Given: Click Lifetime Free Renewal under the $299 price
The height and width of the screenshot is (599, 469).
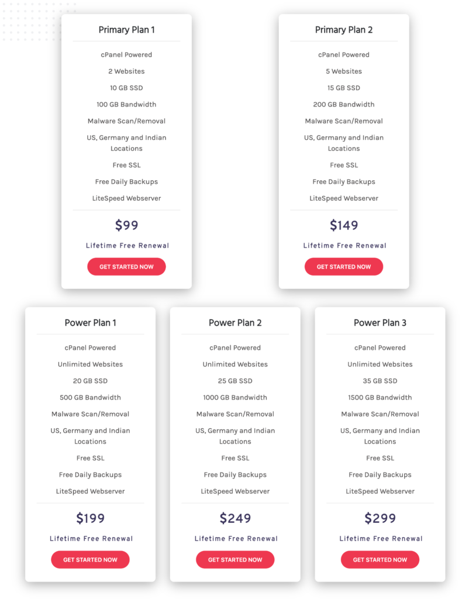Looking at the screenshot, I should [x=381, y=539].
